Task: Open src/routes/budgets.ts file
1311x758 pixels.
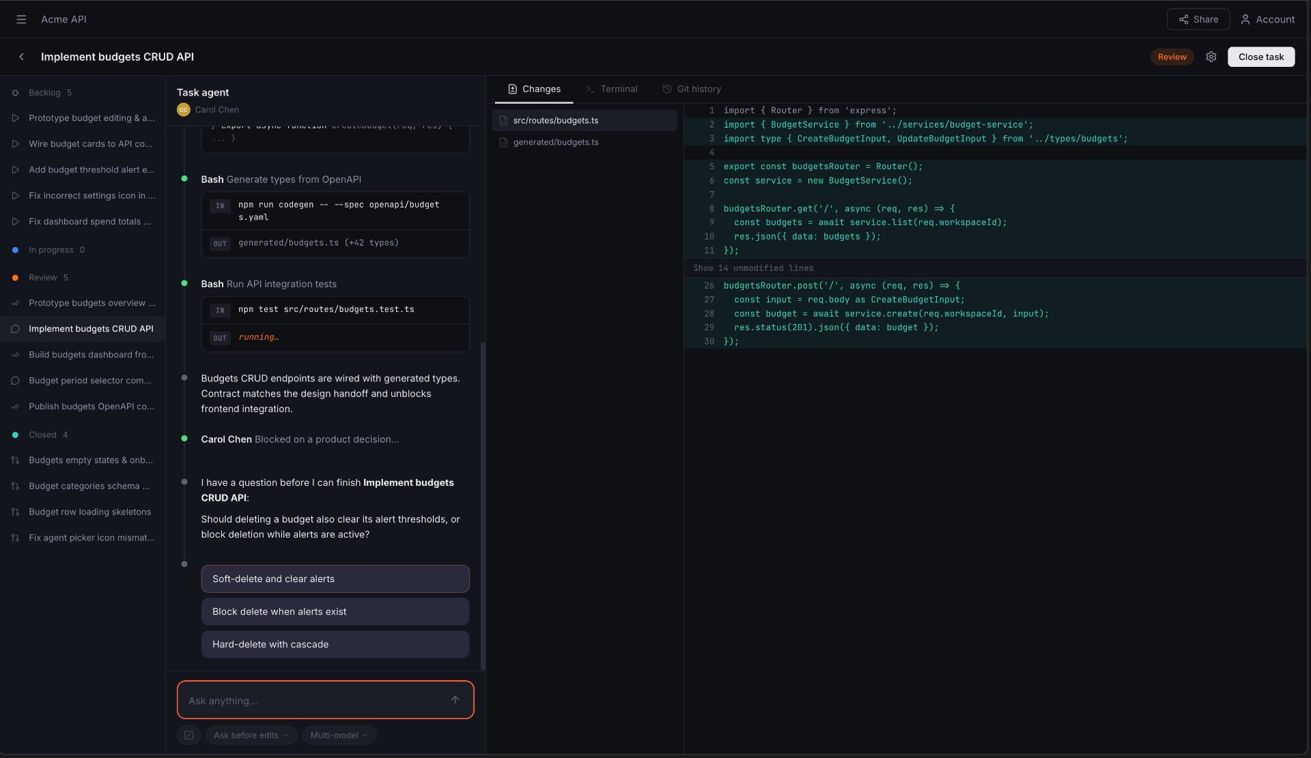Action: coord(584,120)
